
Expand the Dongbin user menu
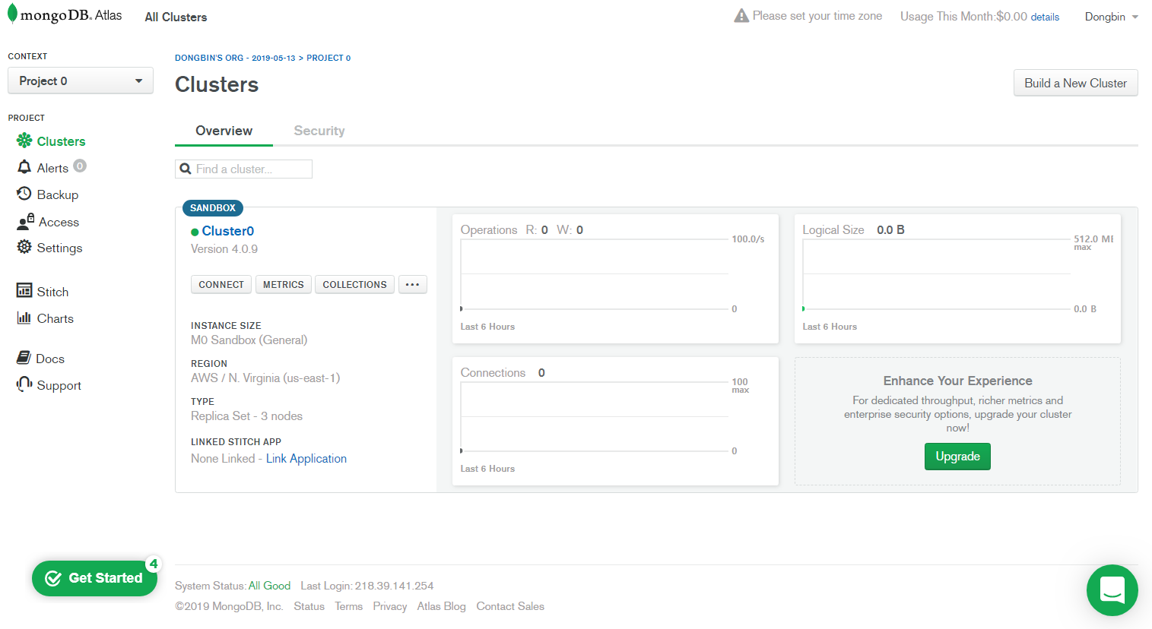(1111, 17)
